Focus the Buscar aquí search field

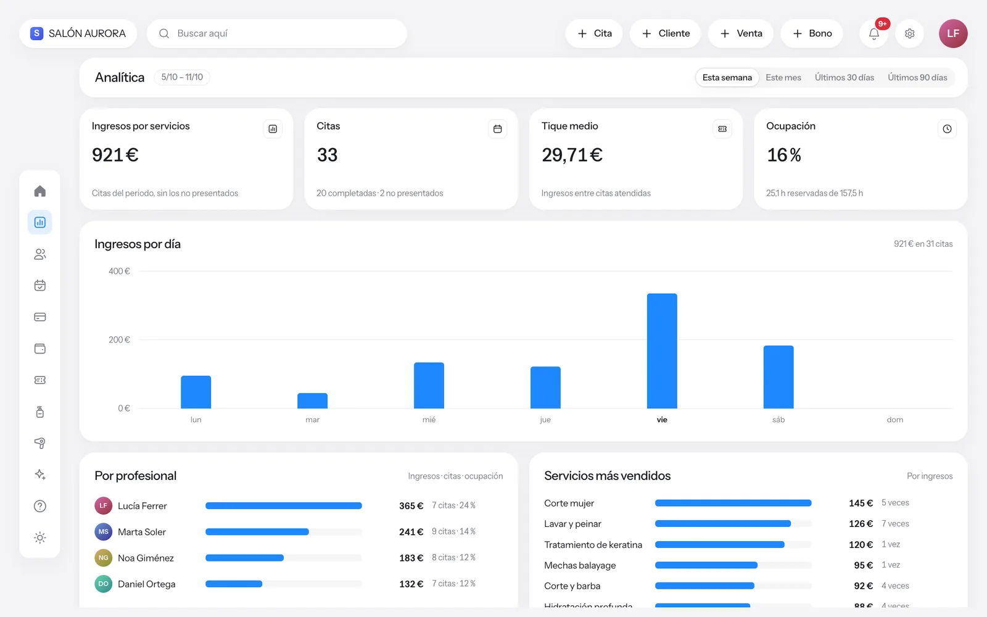(x=277, y=33)
